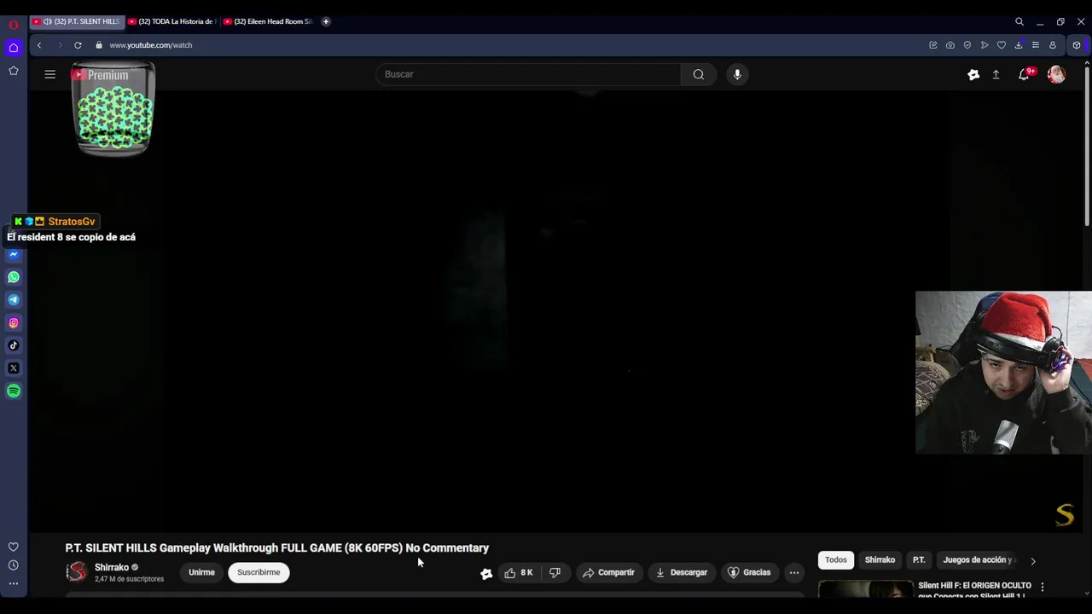The height and width of the screenshot is (614, 1092).
Task: Open the edit page toolbar icon
Action: click(933, 45)
